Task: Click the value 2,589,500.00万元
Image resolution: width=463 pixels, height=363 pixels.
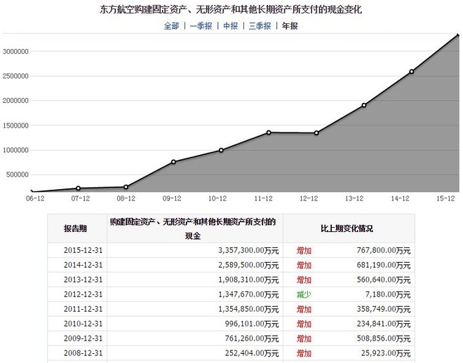Action: tap(248, 265)
